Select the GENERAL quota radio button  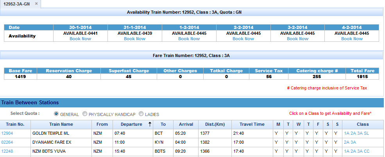coord(56,114)
